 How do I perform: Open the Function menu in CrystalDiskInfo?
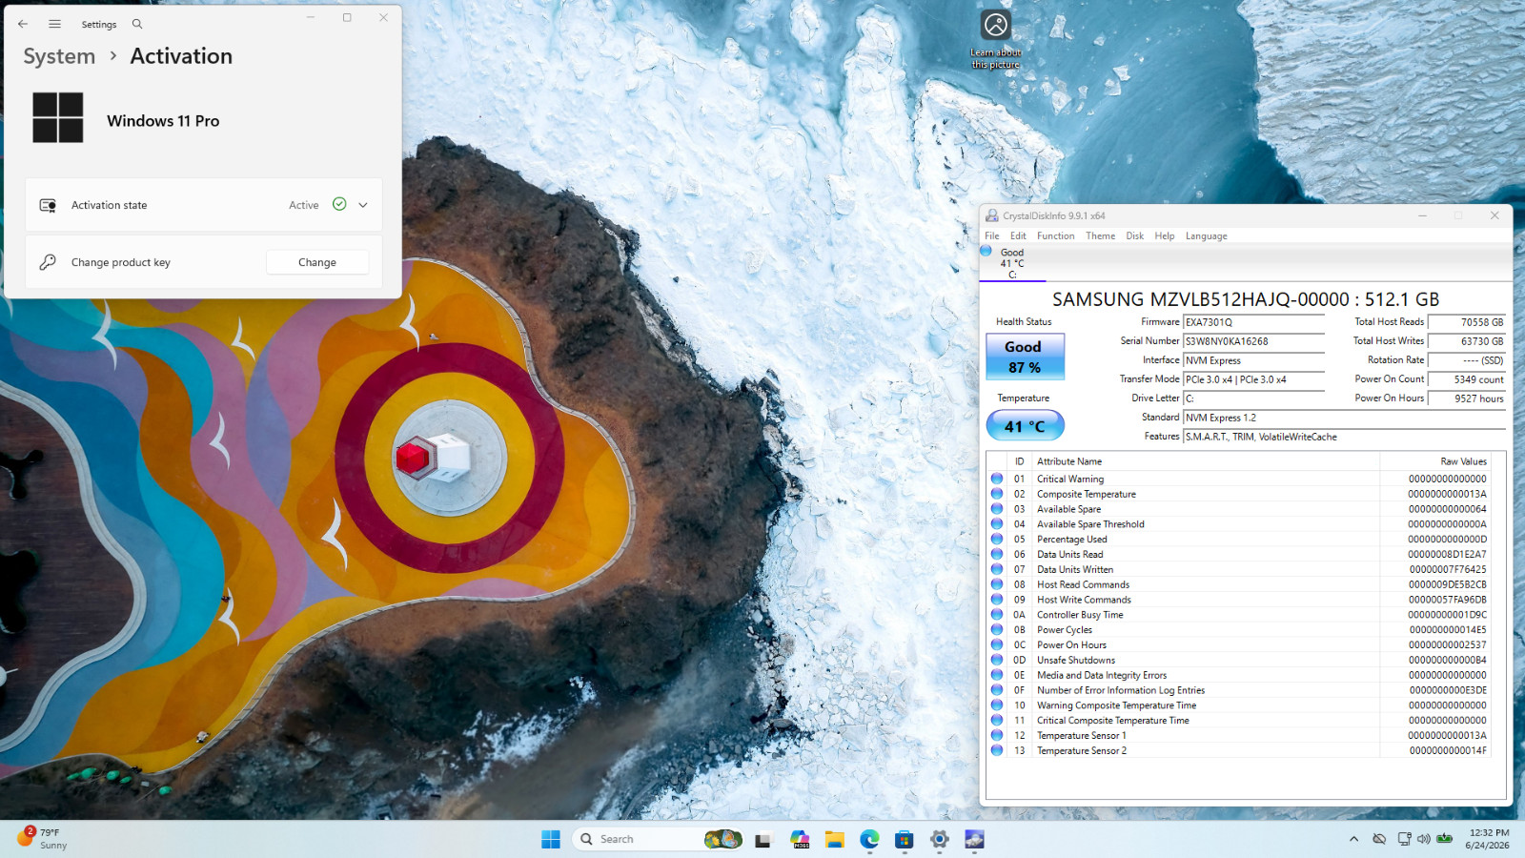click(1055, 236)
